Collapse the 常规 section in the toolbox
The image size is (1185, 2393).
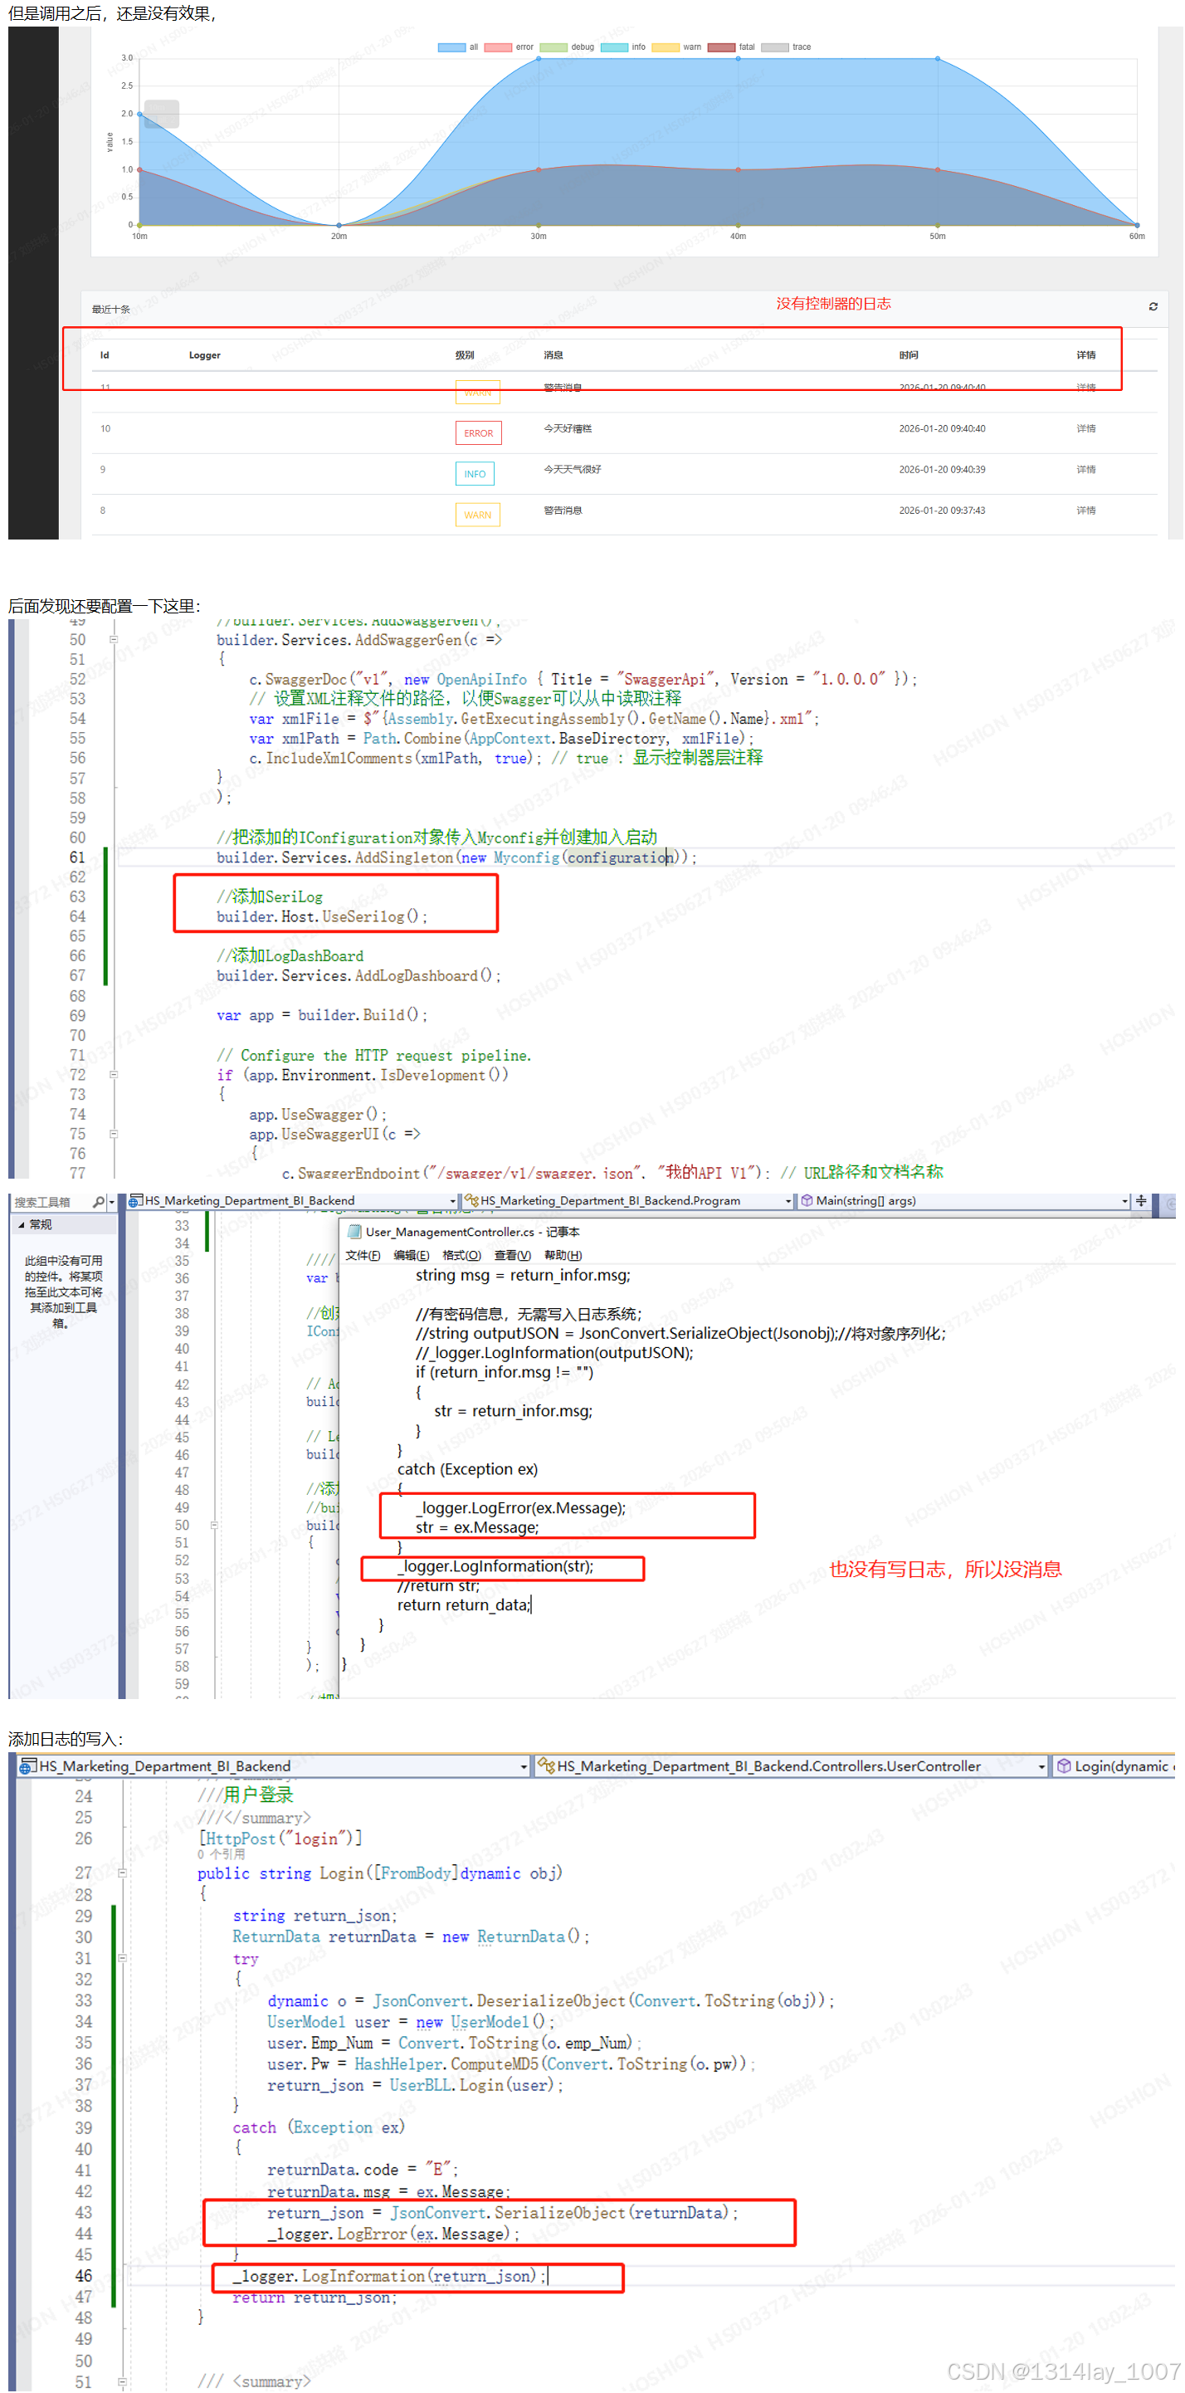click(x=22, y=1225)
